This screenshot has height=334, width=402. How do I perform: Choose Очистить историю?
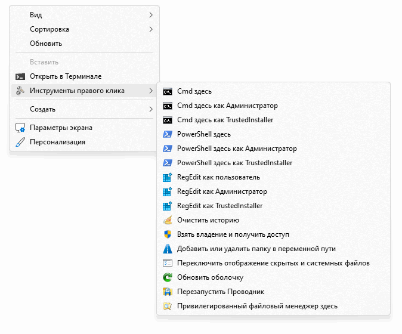273,220
